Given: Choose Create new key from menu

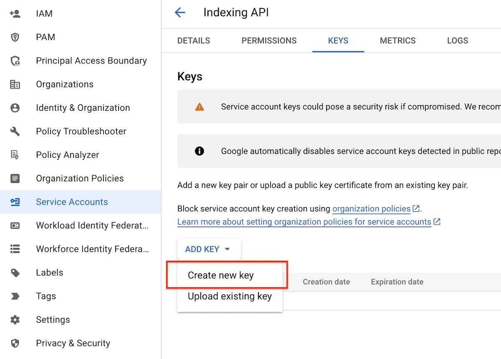Looking at the screenshot, I should pos(220,276).
